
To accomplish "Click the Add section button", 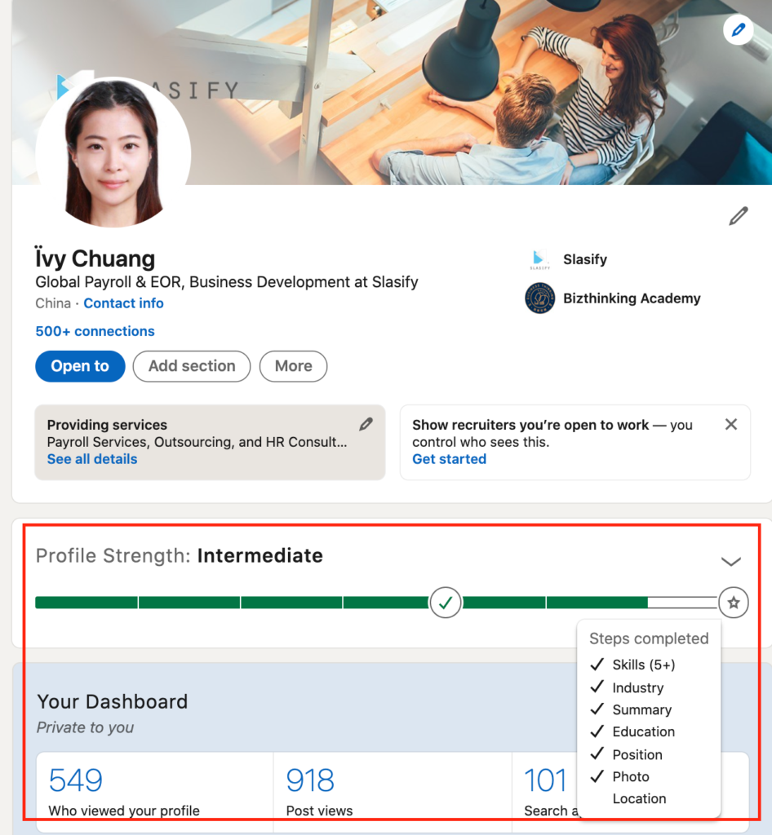I will pyautogui.click(x=192, y=366).
